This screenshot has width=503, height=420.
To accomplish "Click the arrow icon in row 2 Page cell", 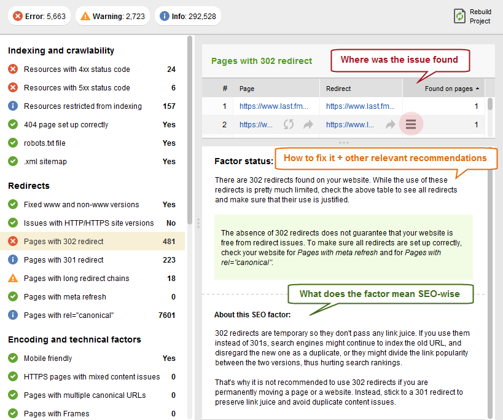I will tap(308, 124).
